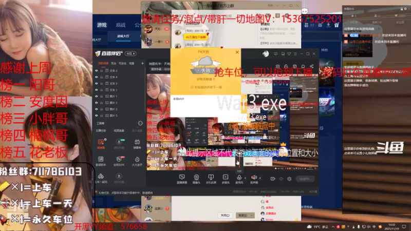
Task: Expand the speaker options arrow
Action: (x=260, y=178)
